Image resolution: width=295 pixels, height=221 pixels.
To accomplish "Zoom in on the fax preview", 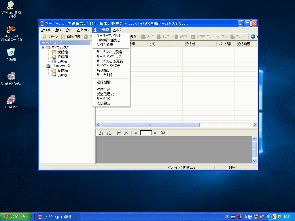I will (x=118, y=133).
